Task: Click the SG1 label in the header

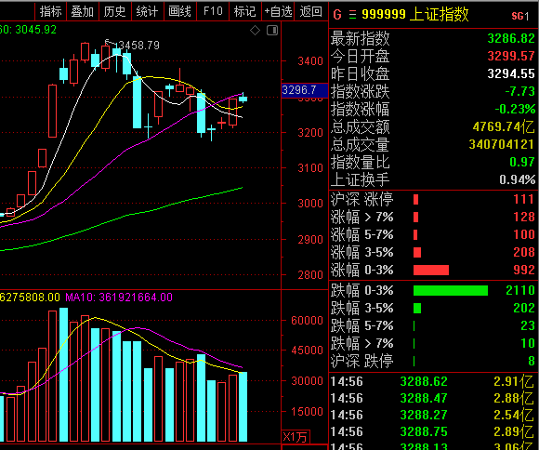Action: pyautogui.click(x=520, y=16)
